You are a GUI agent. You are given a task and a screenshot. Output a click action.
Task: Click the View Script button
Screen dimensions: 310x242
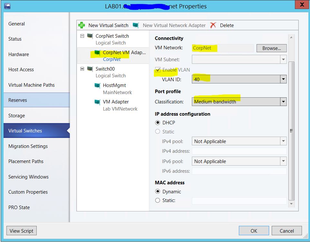pyautogui.click(x=22, y=231)
